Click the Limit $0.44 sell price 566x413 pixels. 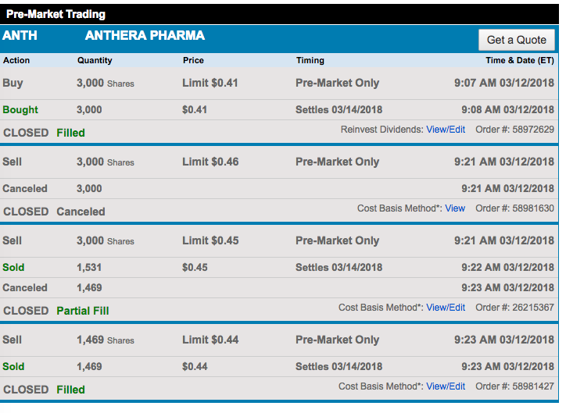pyautogui.click(x=210, y=340)
